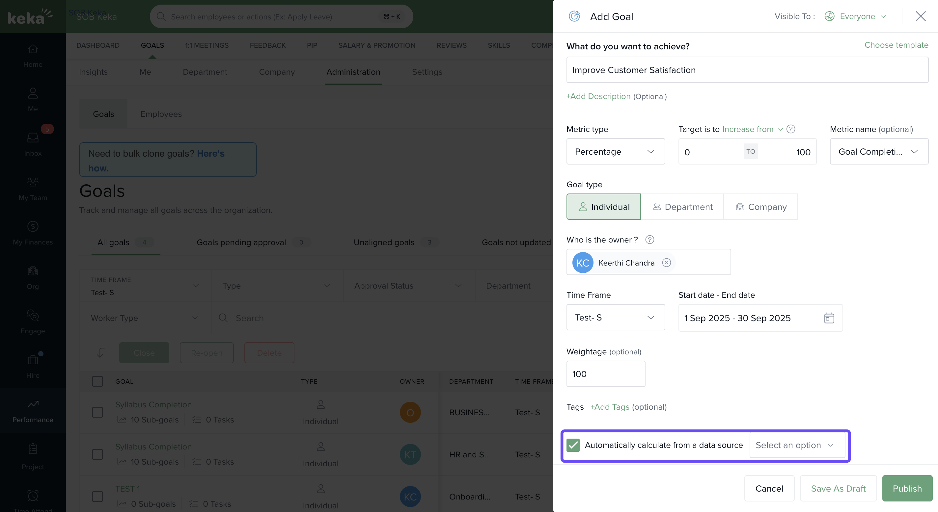The image size is (938, 512).
Task: Click help icon beside owner question
Action: coord(649,240)
